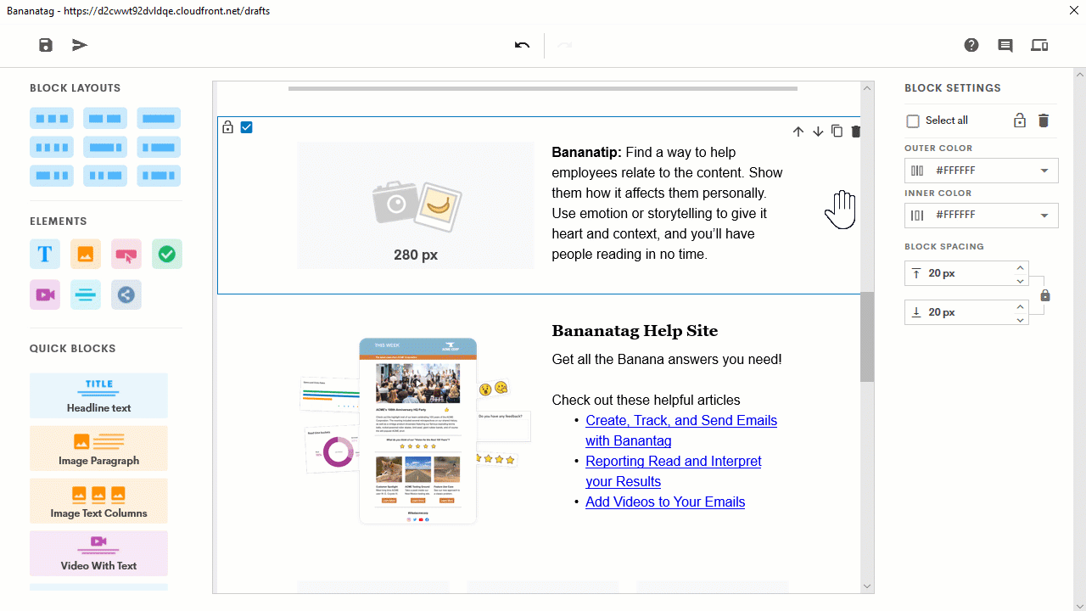Open the Outer Color dropdown
The width and height of the screenshot is (1086, 611).
coord(982,171)
